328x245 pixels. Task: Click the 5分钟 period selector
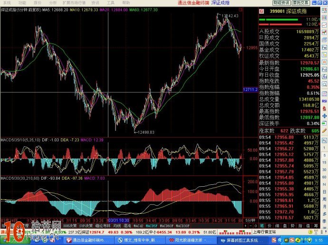(250, 220)
